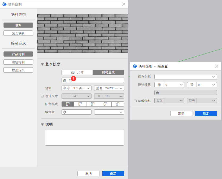Select the fourth 阳角样式 corner style icon
Screen dimensions: 222x179
[x=105, y=104]
